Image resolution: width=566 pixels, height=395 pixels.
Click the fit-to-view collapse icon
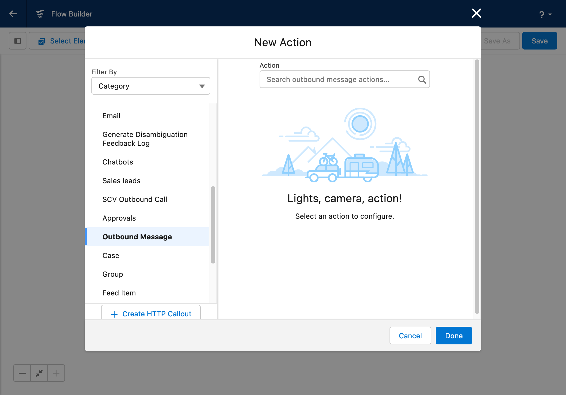pyautogui.click(x=39, y=373)
